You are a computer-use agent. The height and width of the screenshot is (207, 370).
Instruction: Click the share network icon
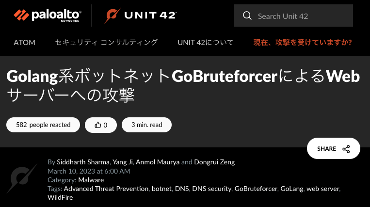346,149
